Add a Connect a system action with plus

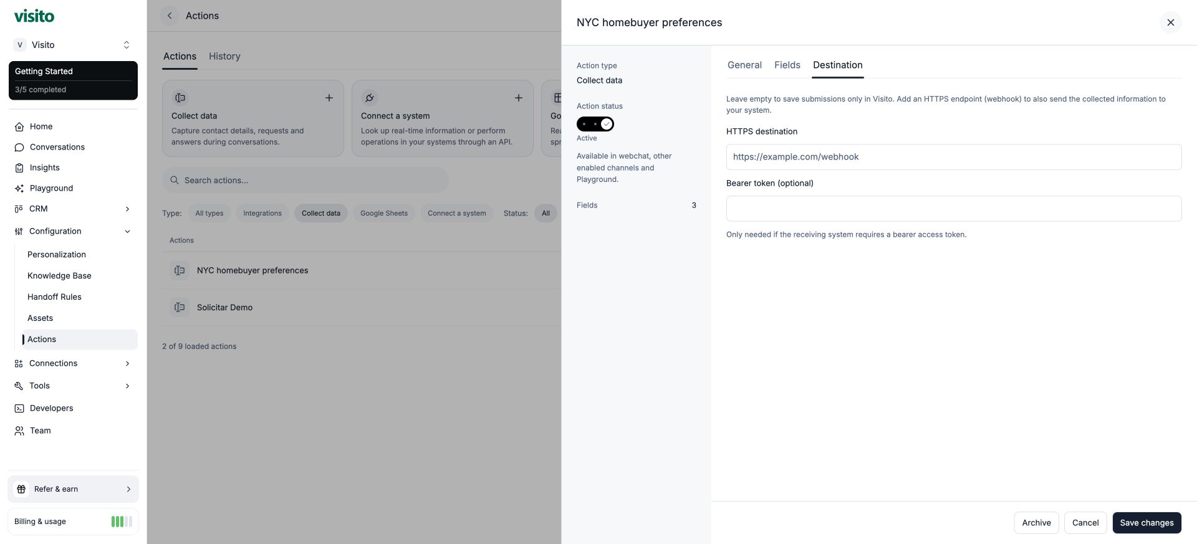[519, 98]
